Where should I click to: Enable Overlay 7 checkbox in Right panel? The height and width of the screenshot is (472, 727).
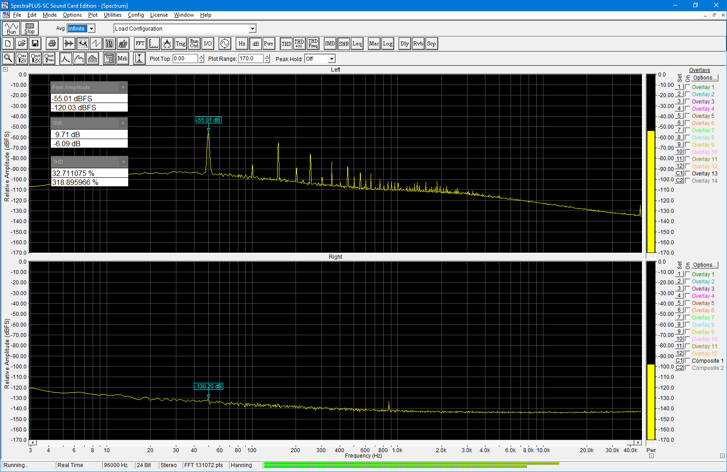[687, 318]
